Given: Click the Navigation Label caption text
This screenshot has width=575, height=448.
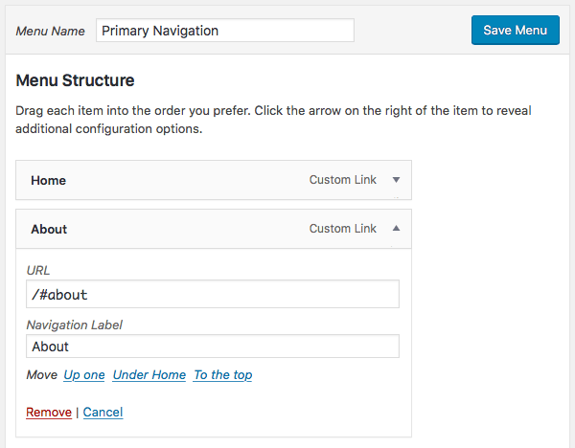Looking at the screenshot, I should click(x=75, y=325).
